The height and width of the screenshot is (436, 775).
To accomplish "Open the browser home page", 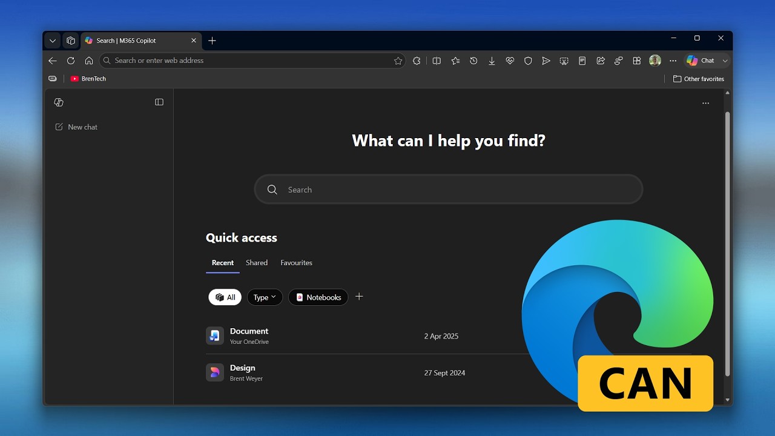I will click(x=89, y=61).
